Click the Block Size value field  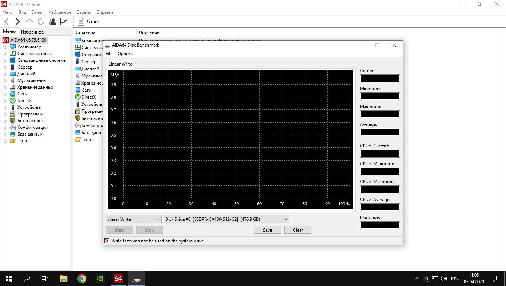[379, 225]
